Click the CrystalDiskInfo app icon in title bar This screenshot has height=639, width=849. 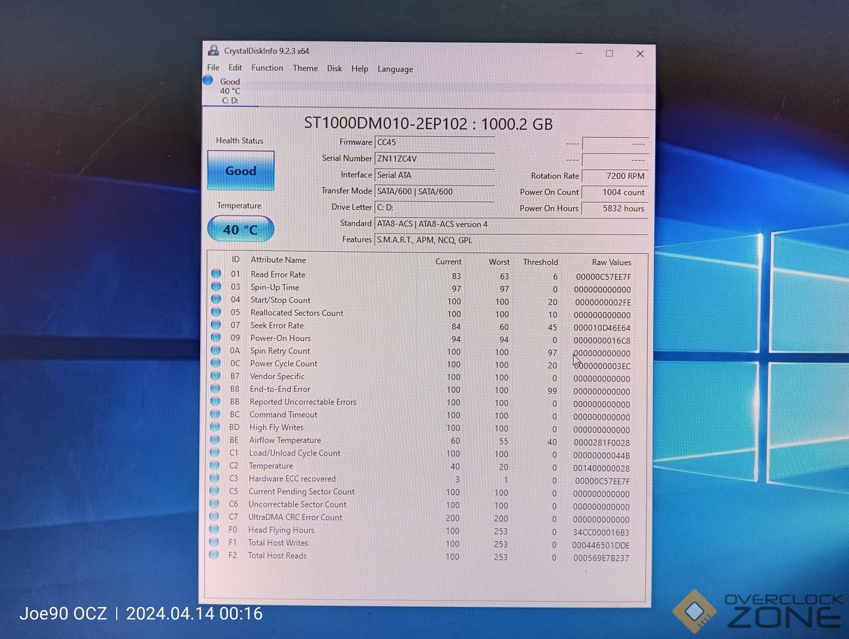pyautogui.click(x=214, y=51)
